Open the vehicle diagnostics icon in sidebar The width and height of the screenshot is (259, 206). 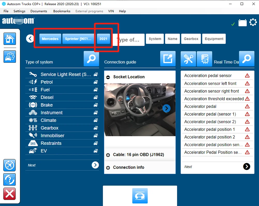10,57
